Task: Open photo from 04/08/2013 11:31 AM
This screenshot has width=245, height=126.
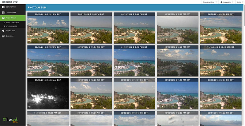Action: click(91, 119)
